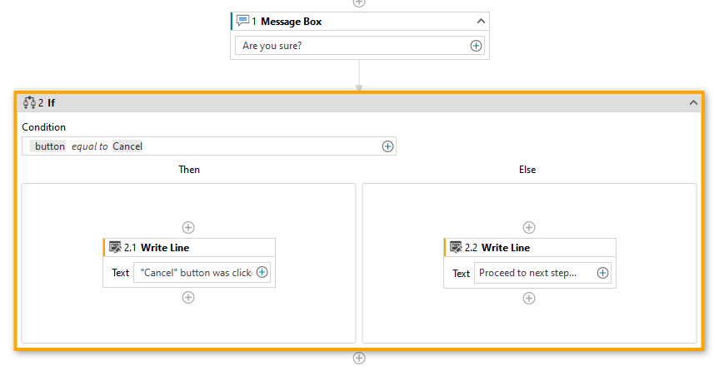Collapse the If activity
Viewport: 719px width, 371px height.
[692, 102]
